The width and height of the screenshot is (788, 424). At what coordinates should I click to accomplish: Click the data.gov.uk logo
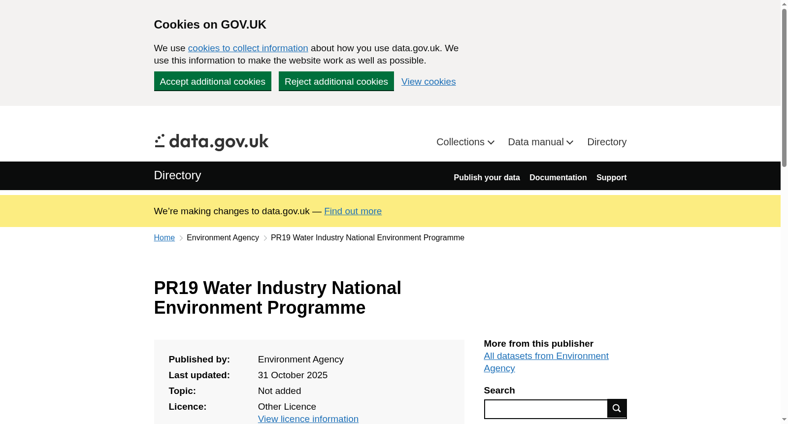click(211, 142)
